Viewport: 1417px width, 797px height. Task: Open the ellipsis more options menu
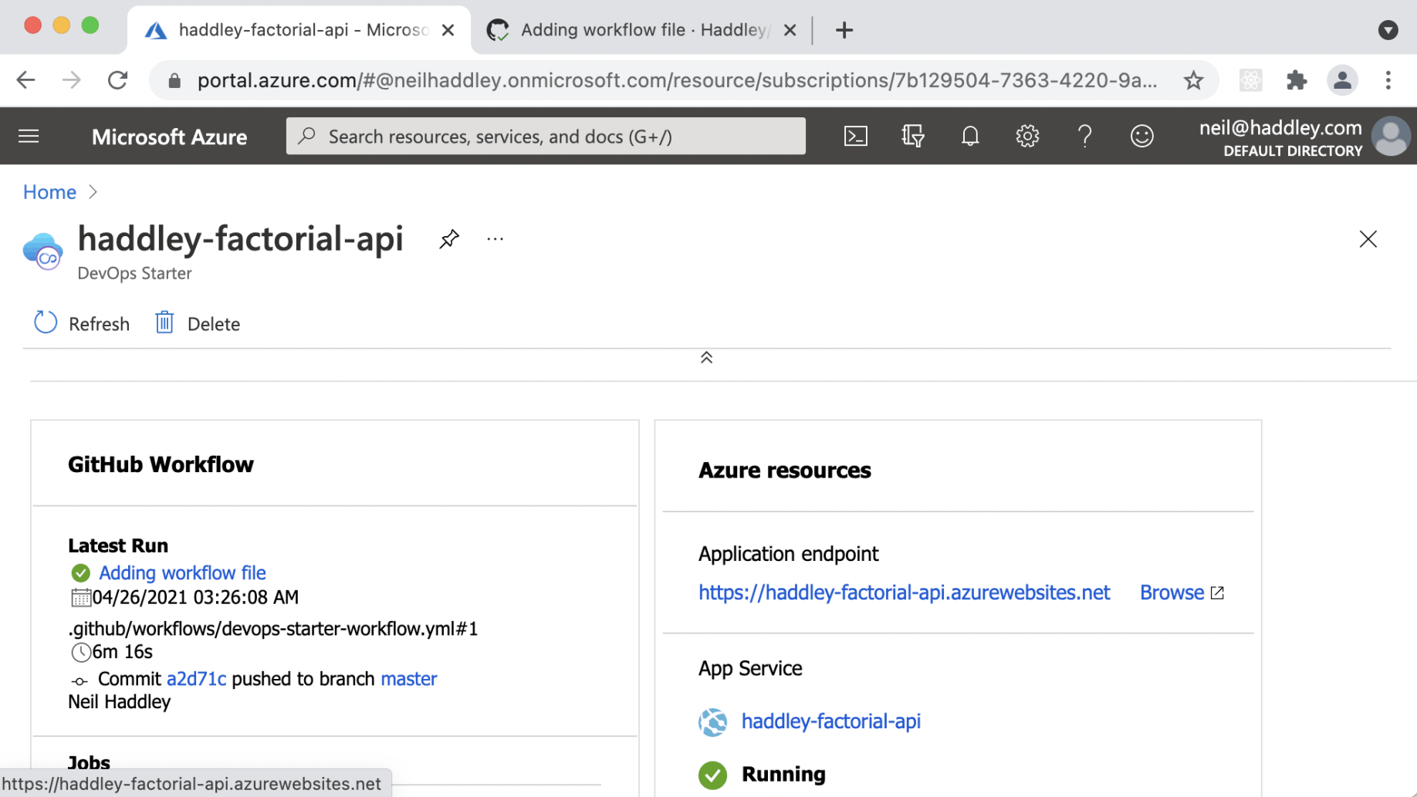[495, 239]
